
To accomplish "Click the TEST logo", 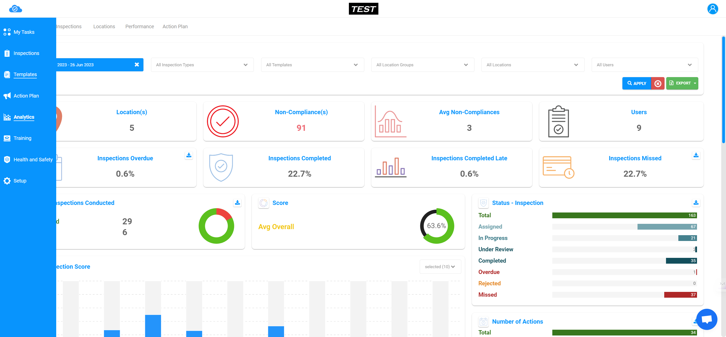I will point(363,9).
